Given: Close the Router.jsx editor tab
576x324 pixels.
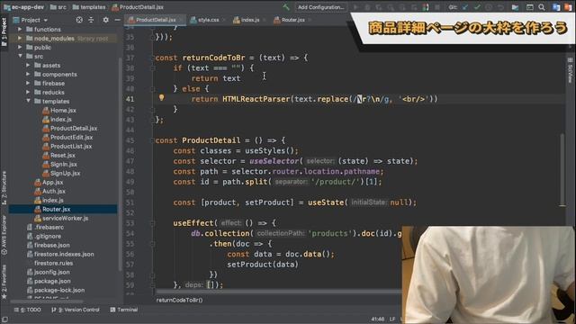Looking at the screenshot, I should 310,20.
